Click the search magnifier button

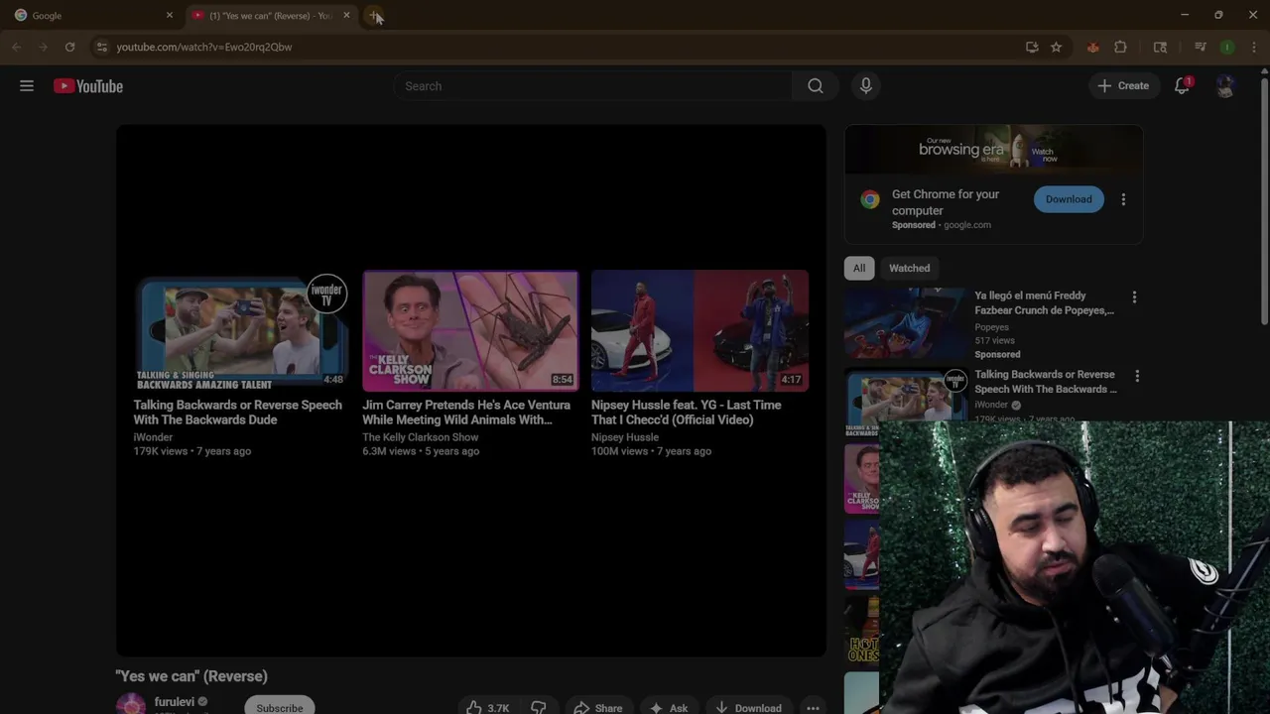pos(816,86)
